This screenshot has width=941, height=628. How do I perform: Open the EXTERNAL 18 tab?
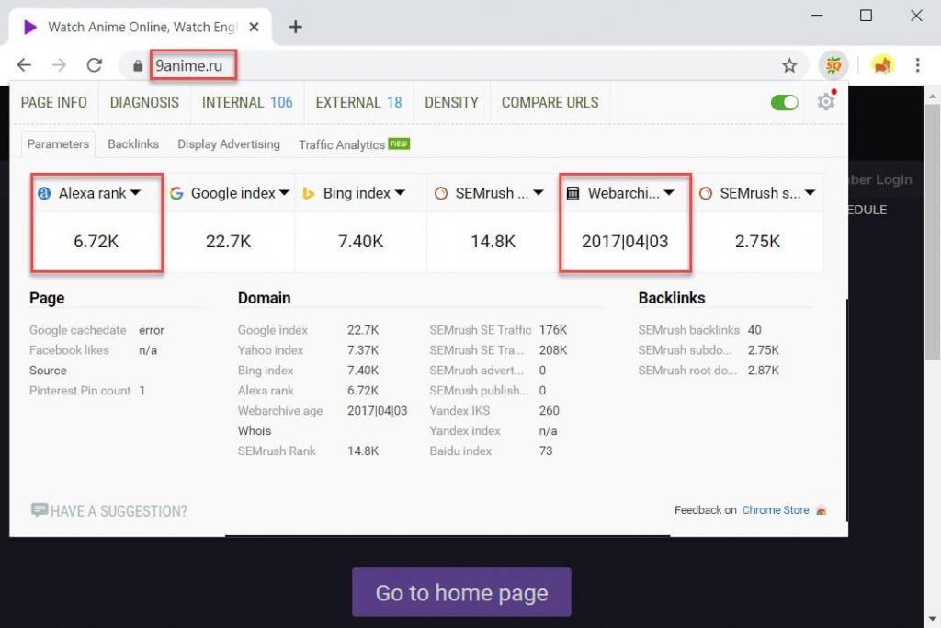point(359,103)
